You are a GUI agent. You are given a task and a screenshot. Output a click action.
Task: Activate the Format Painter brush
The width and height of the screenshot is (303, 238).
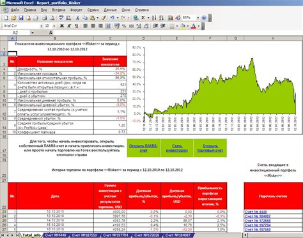click(x=104, y=18)
